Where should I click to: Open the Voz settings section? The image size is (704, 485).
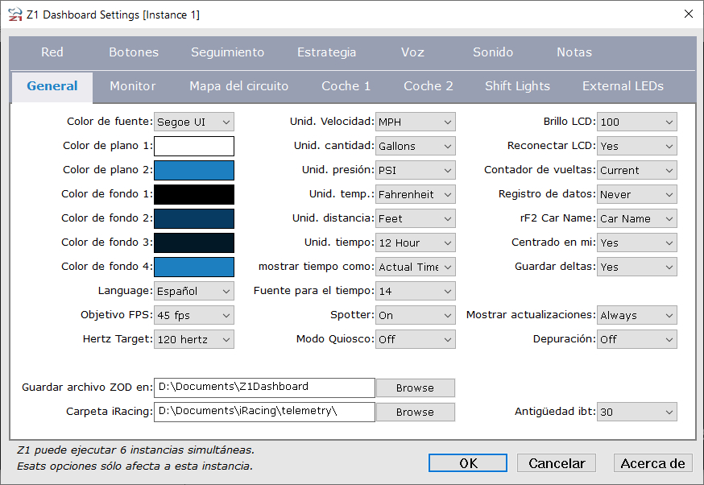pos(412,51)
